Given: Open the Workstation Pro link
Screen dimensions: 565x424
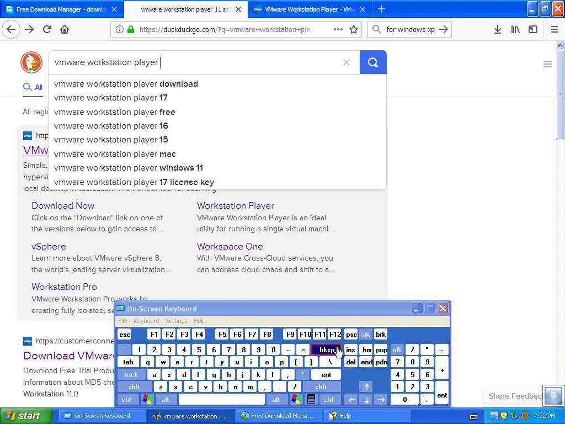Looking at the screenshot, I should pyautogui.click(x=64, y=287).
